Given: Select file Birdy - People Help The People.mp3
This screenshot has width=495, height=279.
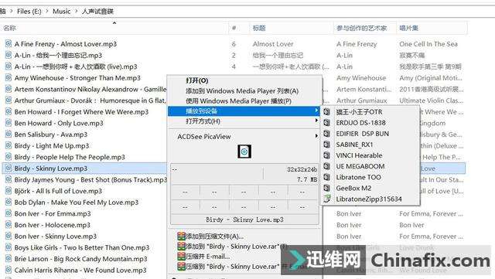Looking at the screenshot, I should (x=70, y=157).
